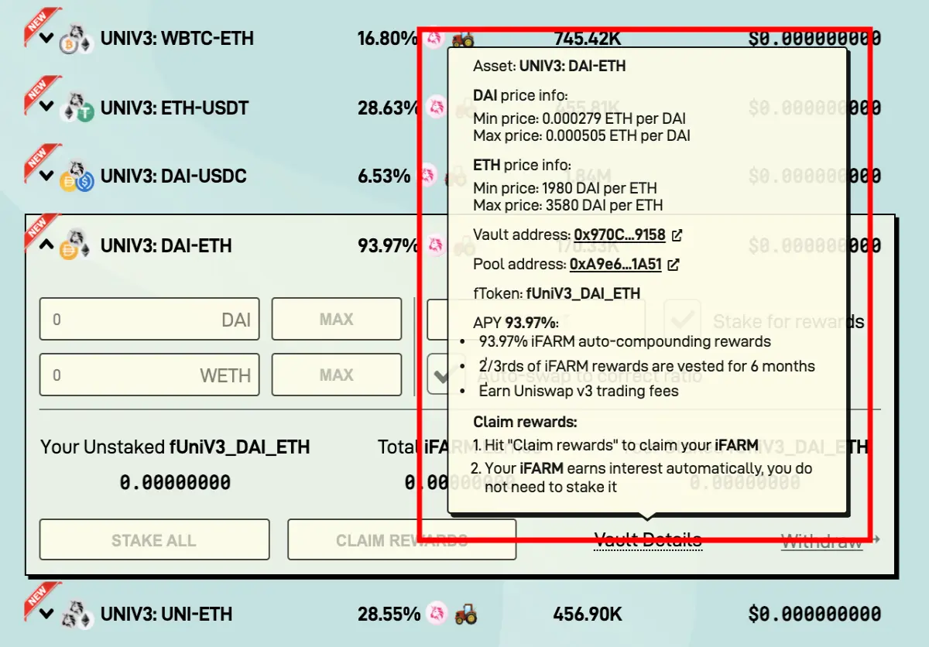Image resolution: width=929 pixels, height=647 pixels.
Task: Click fToken name fUniV3_DAI_ETH in tooltip
Action: pos(583,293)
